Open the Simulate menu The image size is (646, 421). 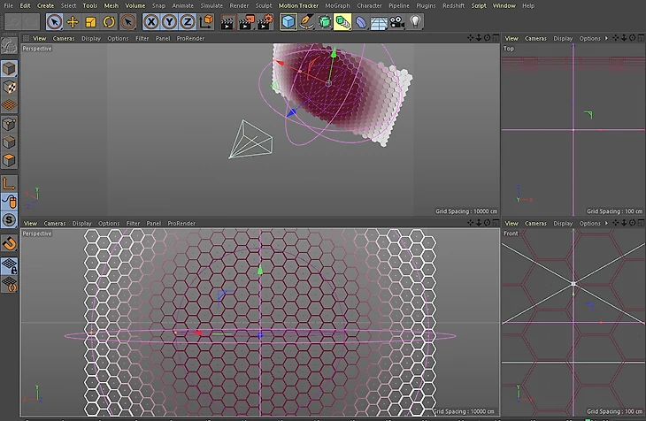click(x=211, y=5)
